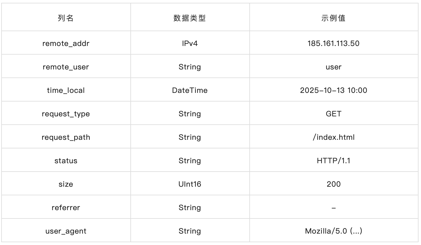Select the 2025-10-13 10:00 example value
This screenshot has width=421, height=245.
(333, 90)
